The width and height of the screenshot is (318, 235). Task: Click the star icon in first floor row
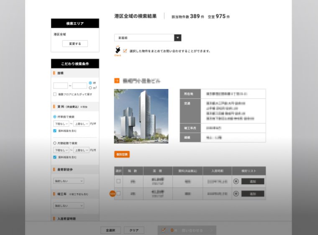coord(236,181)
